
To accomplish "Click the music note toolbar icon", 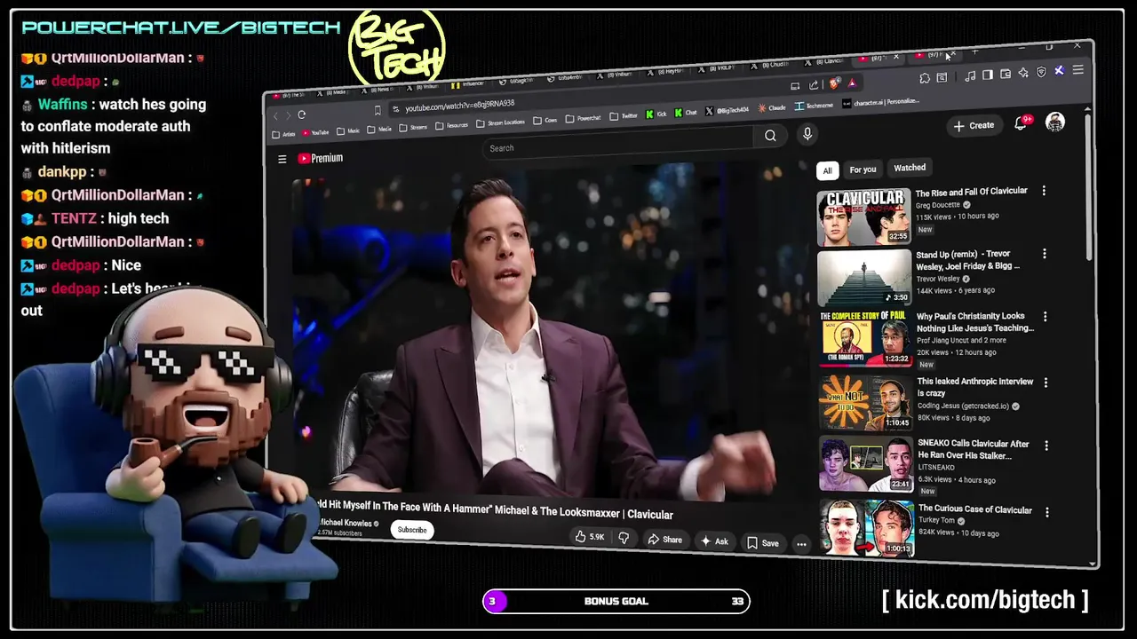I will pos(970,76).
